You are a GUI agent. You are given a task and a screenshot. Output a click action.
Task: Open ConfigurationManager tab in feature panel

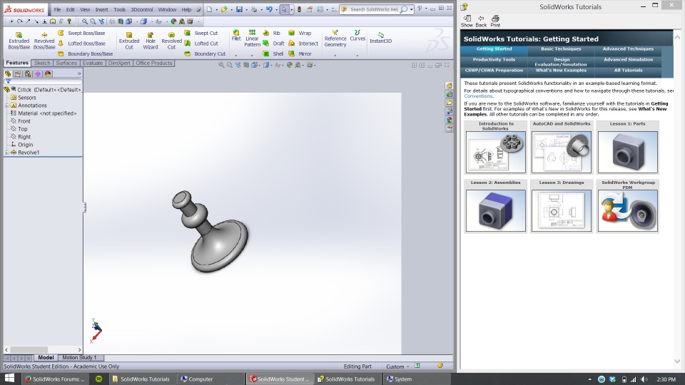pyautogui.click(x=28, y=73)
